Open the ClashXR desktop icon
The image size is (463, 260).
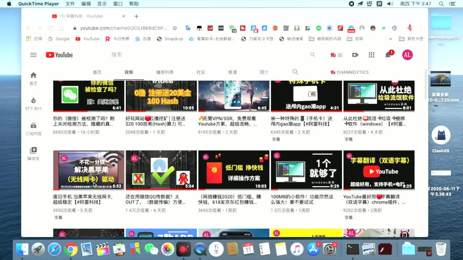pos(441,139)
